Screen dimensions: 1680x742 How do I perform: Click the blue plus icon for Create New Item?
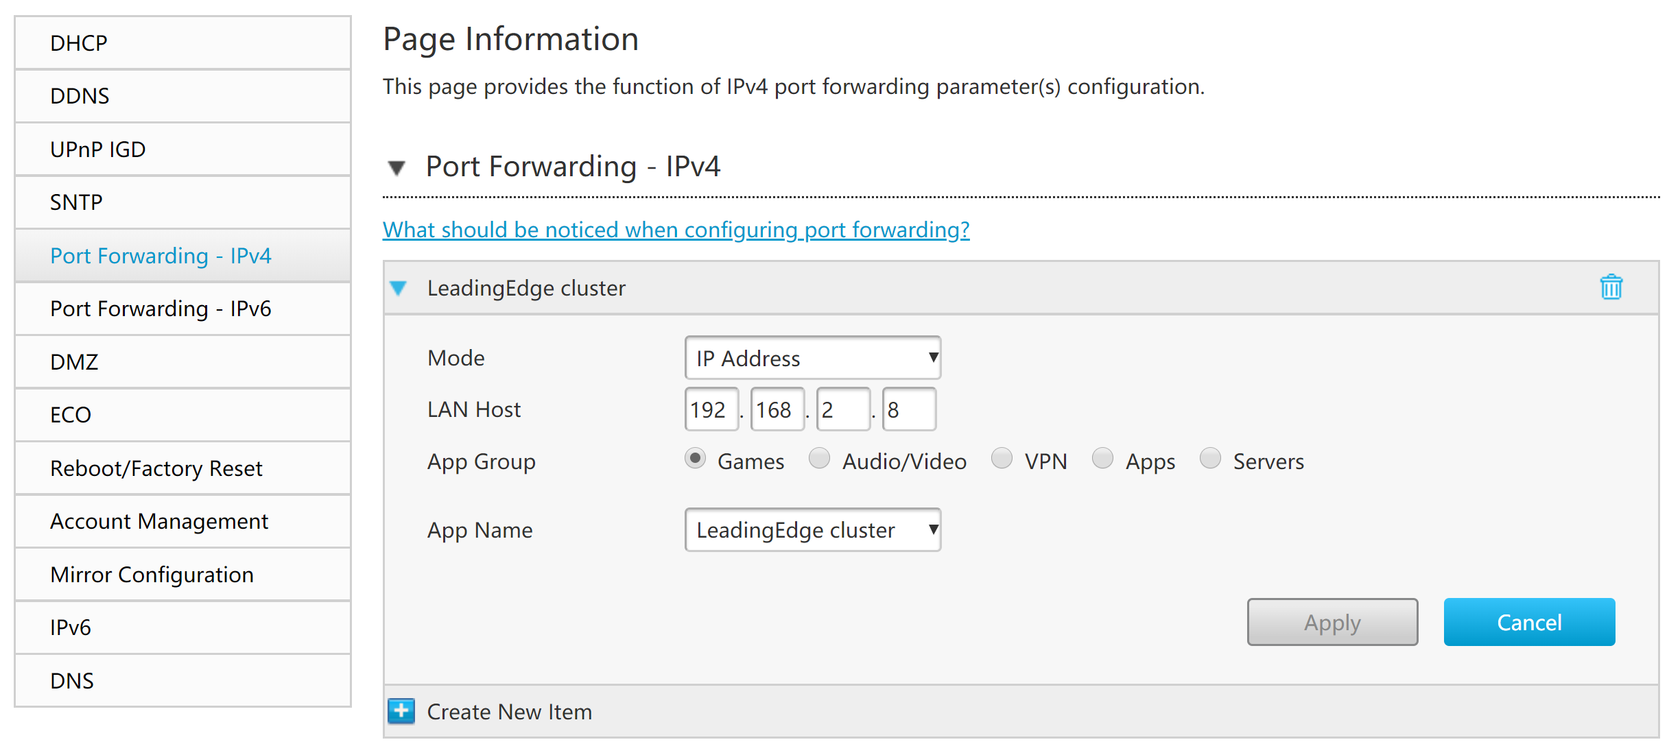click(x=401, y=711)
